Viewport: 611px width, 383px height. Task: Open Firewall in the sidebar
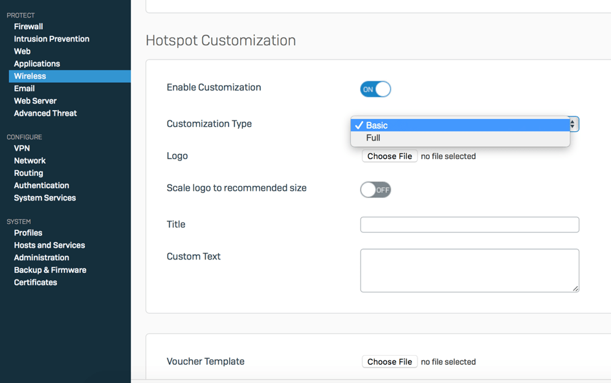[28, 27]
